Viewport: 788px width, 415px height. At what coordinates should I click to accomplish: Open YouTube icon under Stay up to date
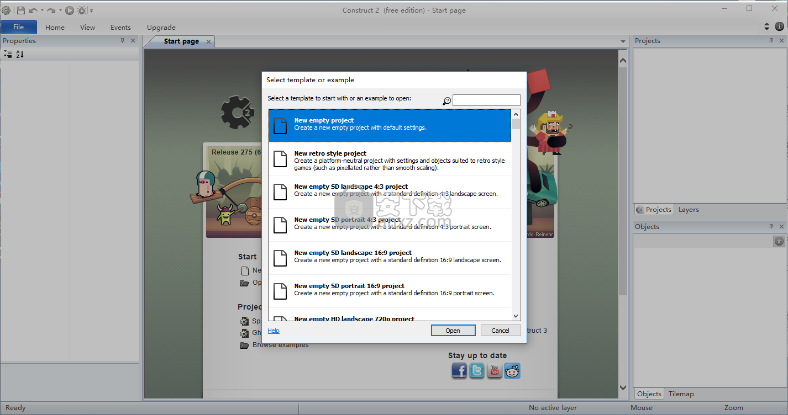(x=495, y=370)
